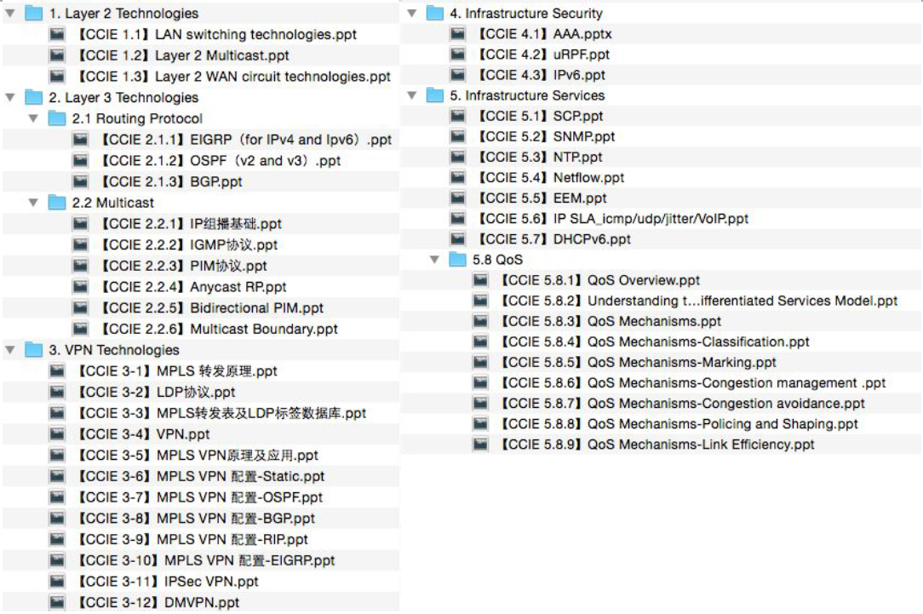Select file 【CCIE 5.8.6】QoS Mechanisms-Congestion management .ppt

pyautogui.click(x=693, y=382)
